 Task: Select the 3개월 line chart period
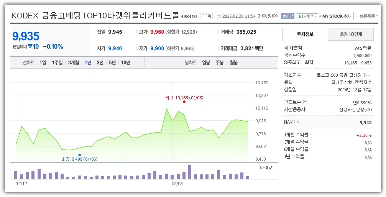74,62
